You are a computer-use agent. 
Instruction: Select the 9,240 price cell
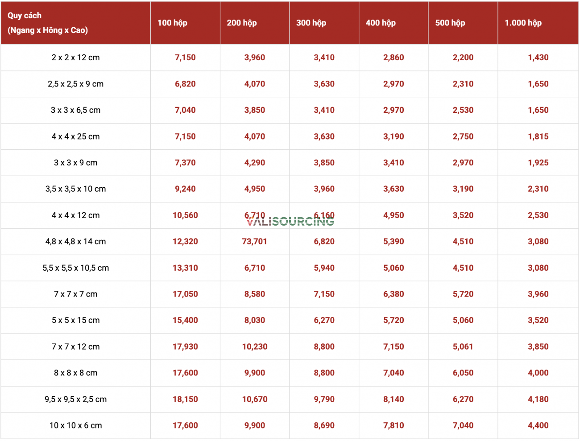[x=185, y=189]
